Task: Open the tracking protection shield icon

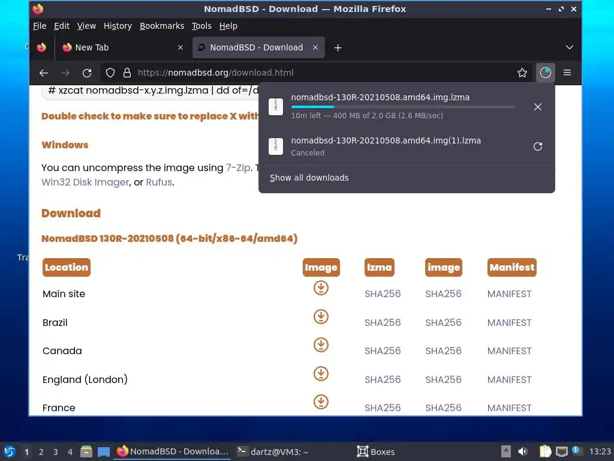Action: point(110,73)
